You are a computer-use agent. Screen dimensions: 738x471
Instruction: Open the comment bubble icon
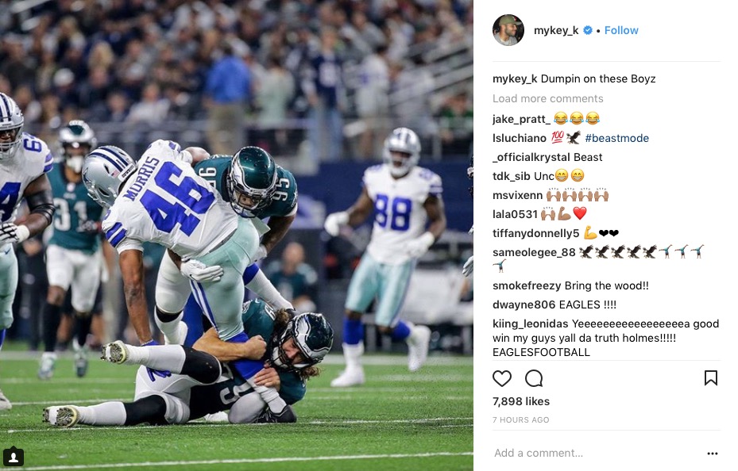click(x=534, y=378)
